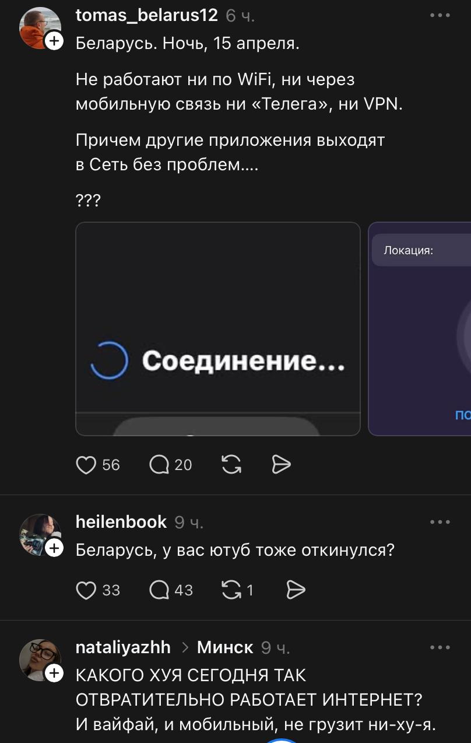Repost the tomas_belarus12 post
The image size is (471, 743).
coord(232,465)
